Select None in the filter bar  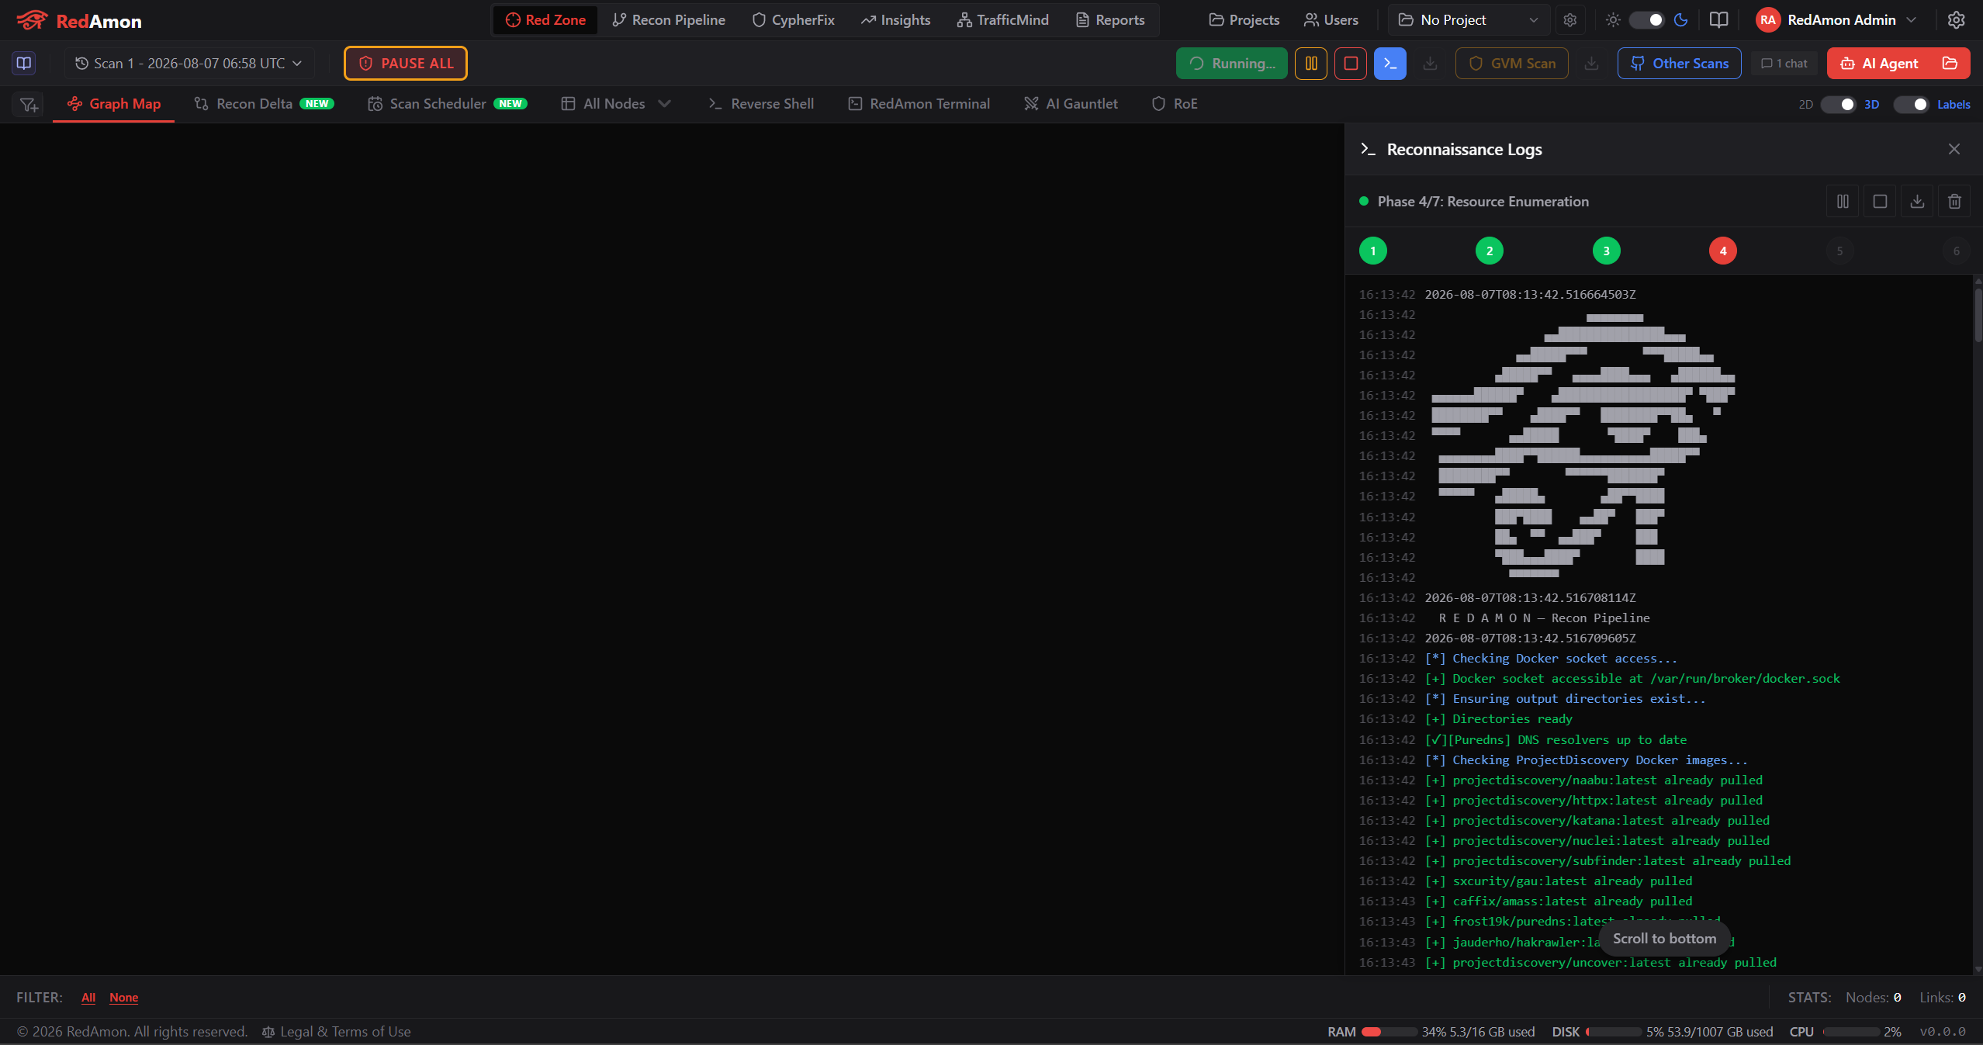(124, 998)
